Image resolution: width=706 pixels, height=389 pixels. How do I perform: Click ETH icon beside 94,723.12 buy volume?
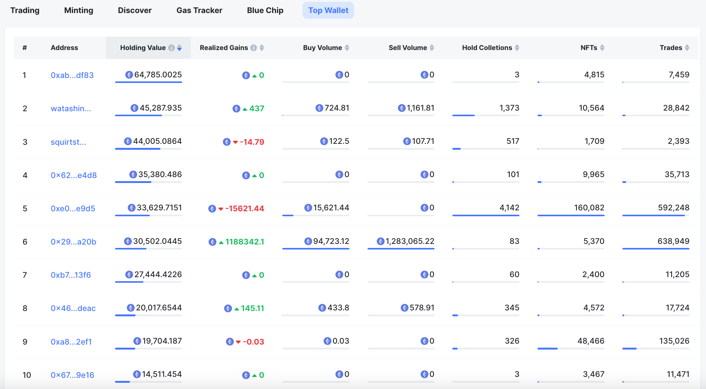(308, 241)
